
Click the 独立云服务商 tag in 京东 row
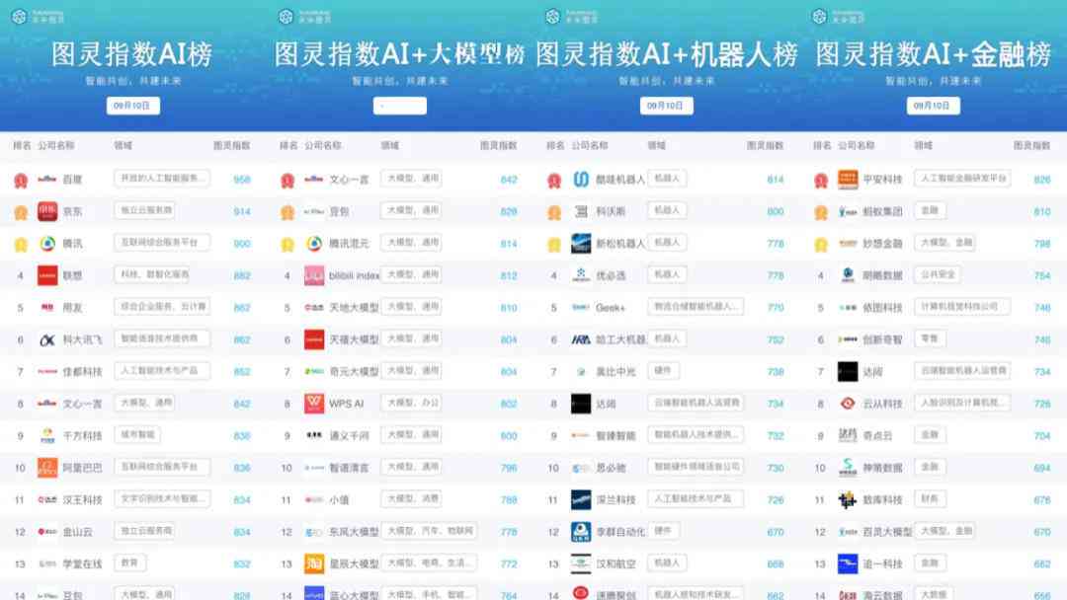pyautogui.click(x=144, y=210)
